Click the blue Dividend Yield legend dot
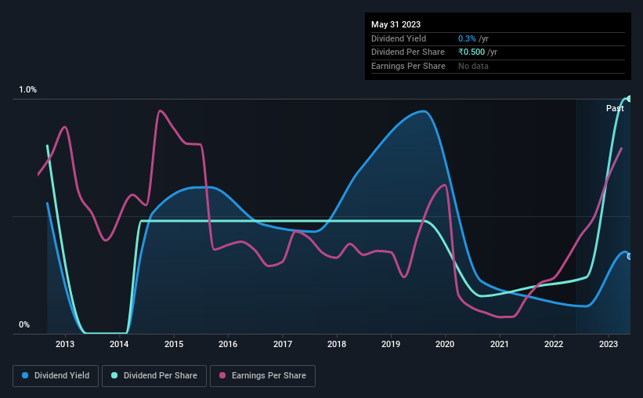Viewport: 643px width, 398px height. pos(25,375)
